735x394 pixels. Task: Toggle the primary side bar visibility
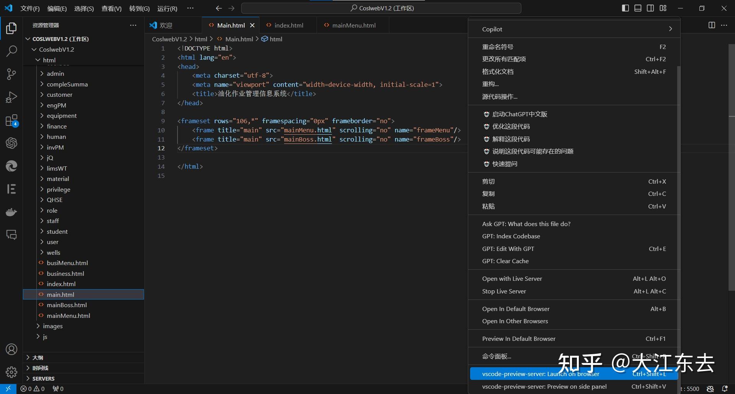(x=625, y=8)
